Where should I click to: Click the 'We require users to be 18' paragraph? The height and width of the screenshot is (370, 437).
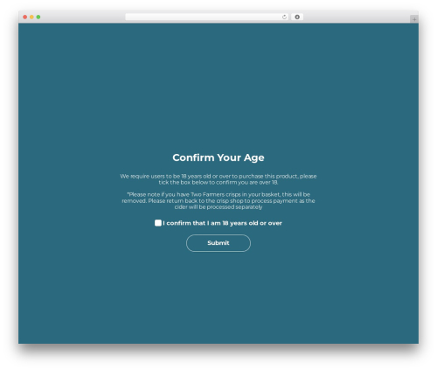[x=218, y=179]
